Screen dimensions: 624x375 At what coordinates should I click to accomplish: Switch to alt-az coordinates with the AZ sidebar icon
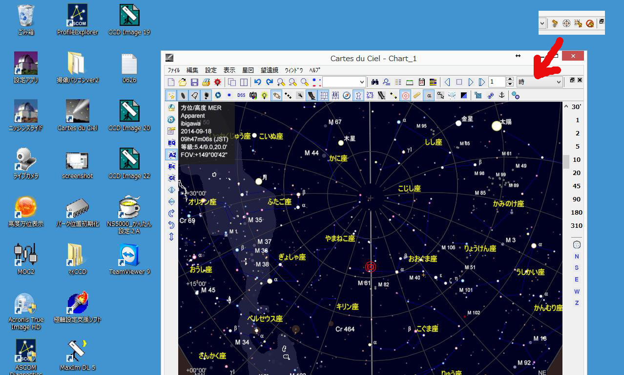tap(171, 154)
